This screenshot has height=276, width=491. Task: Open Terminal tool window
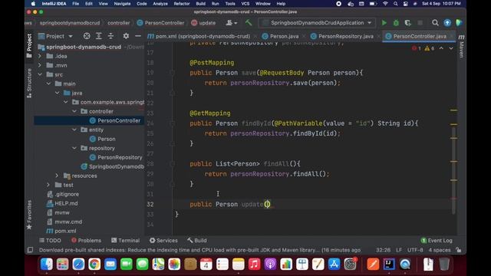click(x=125, y=240)
